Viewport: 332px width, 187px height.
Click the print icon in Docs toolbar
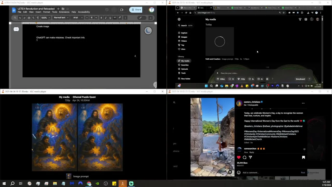[x=29, y=18]
